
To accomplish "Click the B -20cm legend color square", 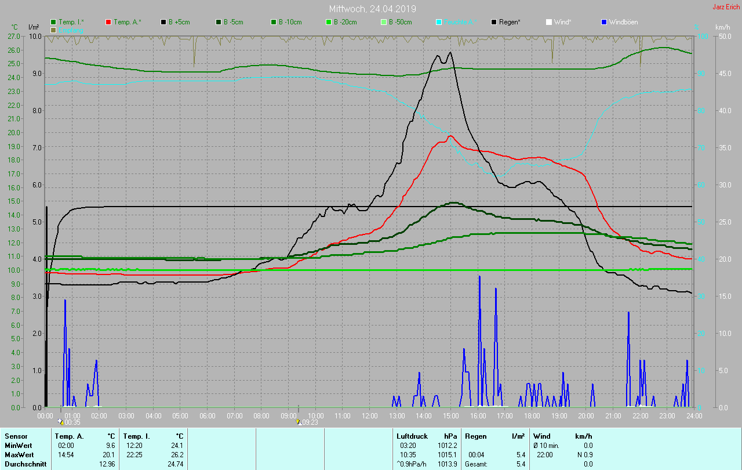I will coord(329,22).
